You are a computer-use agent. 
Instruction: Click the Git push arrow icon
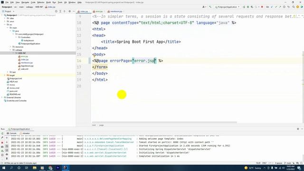pyautogui.click(x=280, y=7)
